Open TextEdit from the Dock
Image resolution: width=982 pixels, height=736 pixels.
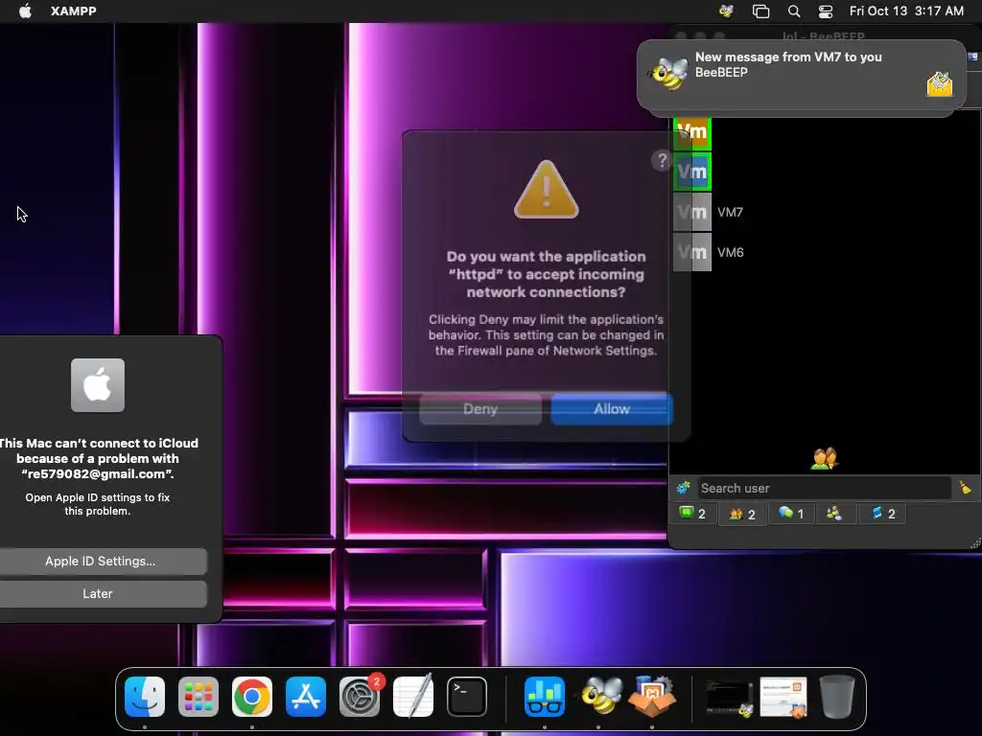tap(413, 696)
